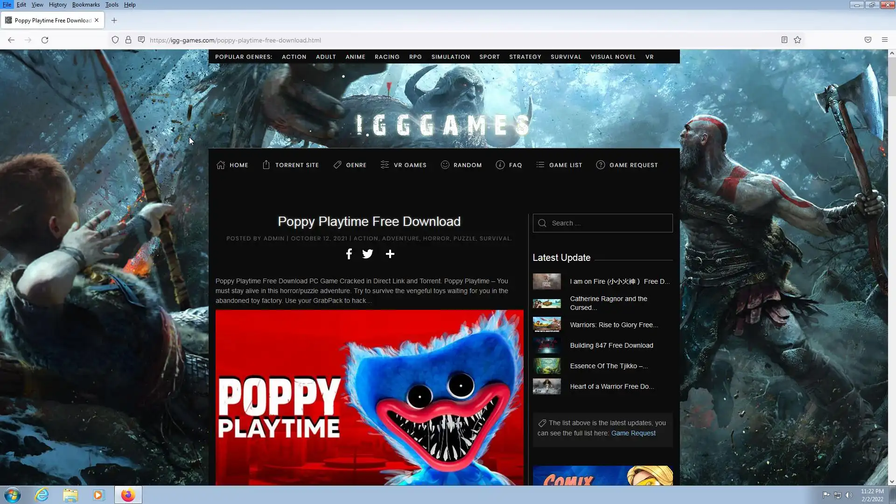Click the Twitter share icon
The height and width of the screenshot is (504, 896).
click(368, 254)
